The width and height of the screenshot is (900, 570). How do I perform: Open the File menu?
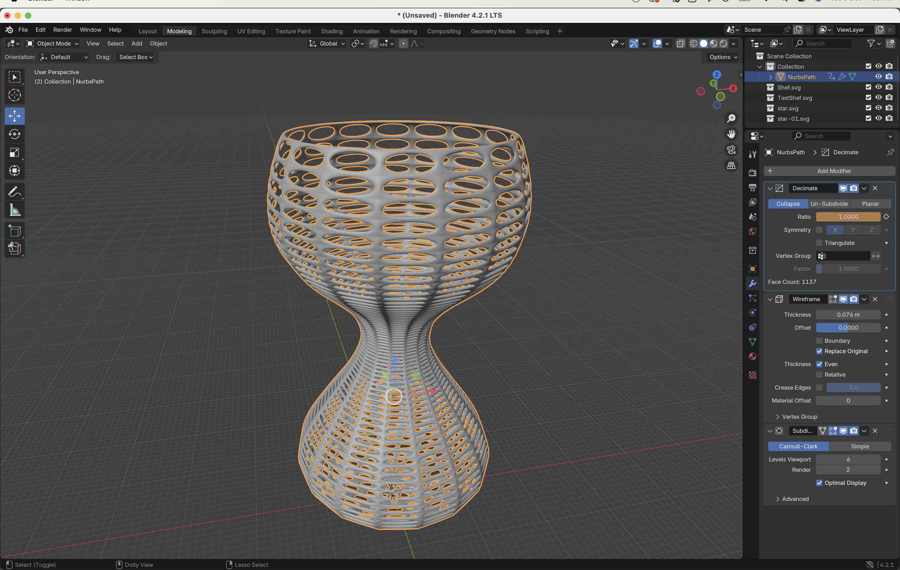coord(23,30)
